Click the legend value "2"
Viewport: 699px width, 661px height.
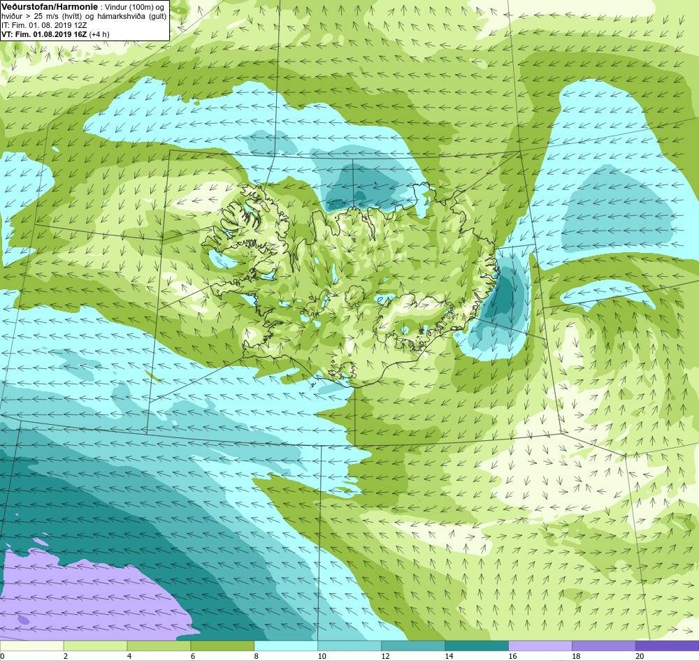66,656
